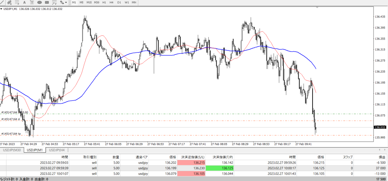
Task: Click the green T/P cell 136.125
Action: click(222, 168)
